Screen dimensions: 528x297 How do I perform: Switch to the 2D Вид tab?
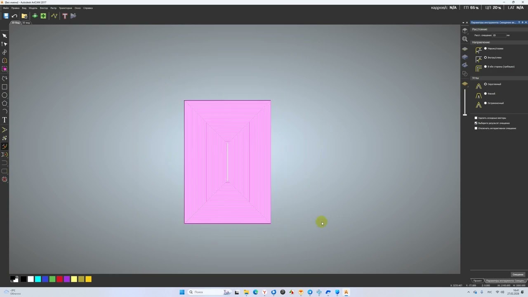(15, 23)
